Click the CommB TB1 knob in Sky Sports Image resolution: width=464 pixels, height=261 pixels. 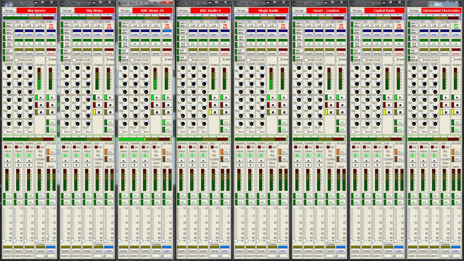(20, 99)
